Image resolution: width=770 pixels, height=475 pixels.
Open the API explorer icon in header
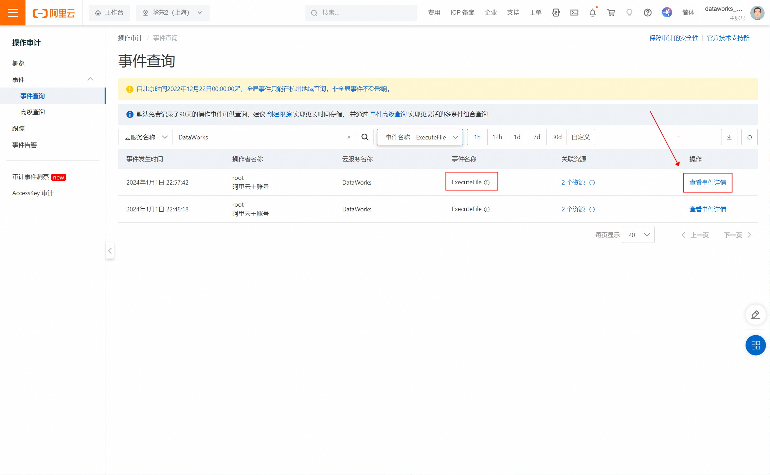[x=556, y=13]
